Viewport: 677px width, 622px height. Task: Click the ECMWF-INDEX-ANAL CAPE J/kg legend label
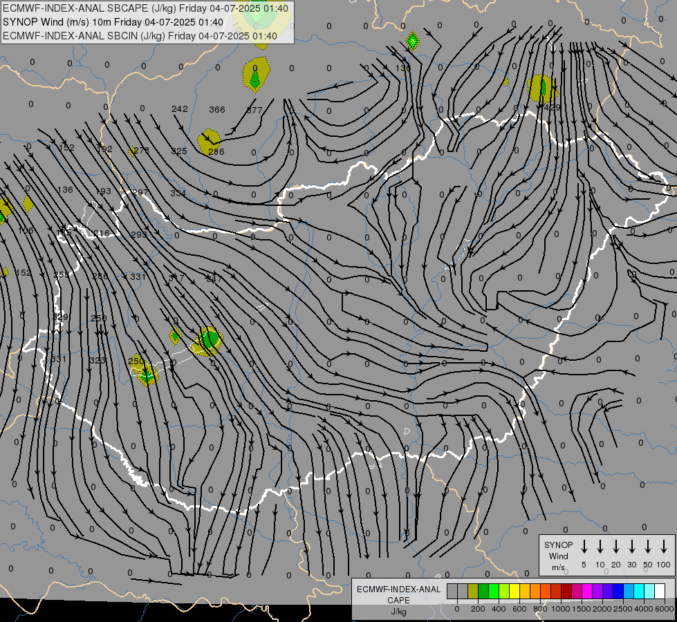tap(398, 600)
